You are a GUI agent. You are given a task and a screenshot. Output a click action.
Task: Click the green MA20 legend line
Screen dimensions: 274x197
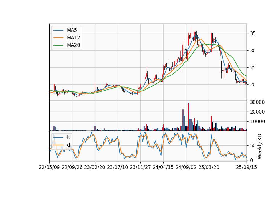(x=59, y=45)
